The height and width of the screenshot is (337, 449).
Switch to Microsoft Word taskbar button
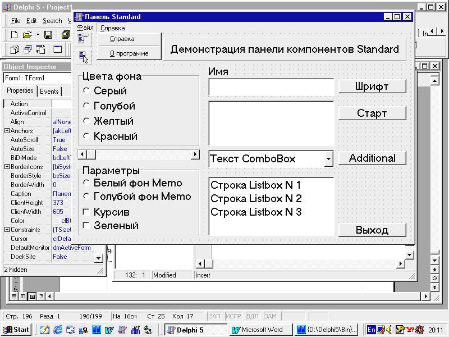tap(260, 330)
